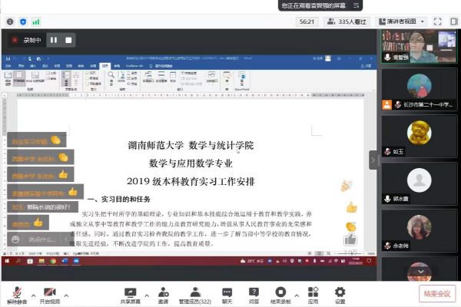Open 管理成员(322) member list
The height and width of the screenshot is (307, 461).
(196, 292)
